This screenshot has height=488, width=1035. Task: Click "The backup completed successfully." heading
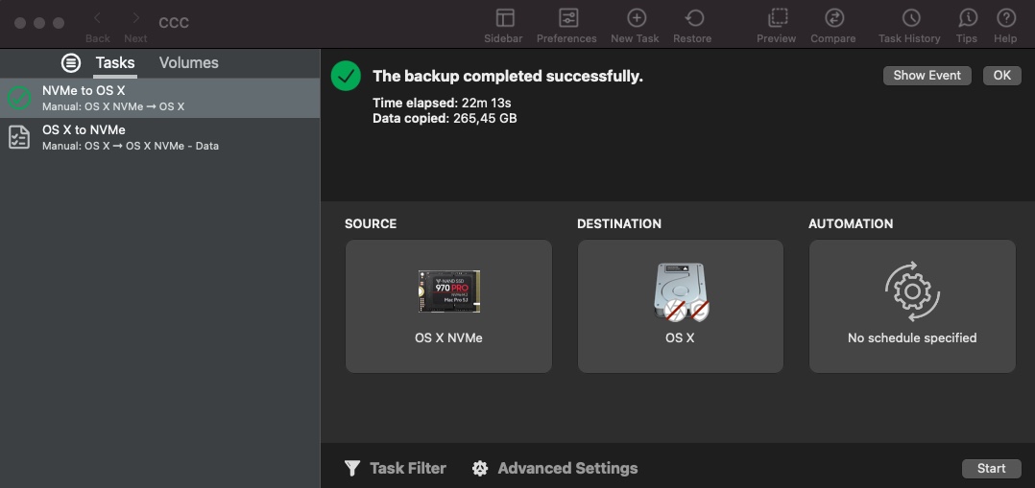(508, 76)
